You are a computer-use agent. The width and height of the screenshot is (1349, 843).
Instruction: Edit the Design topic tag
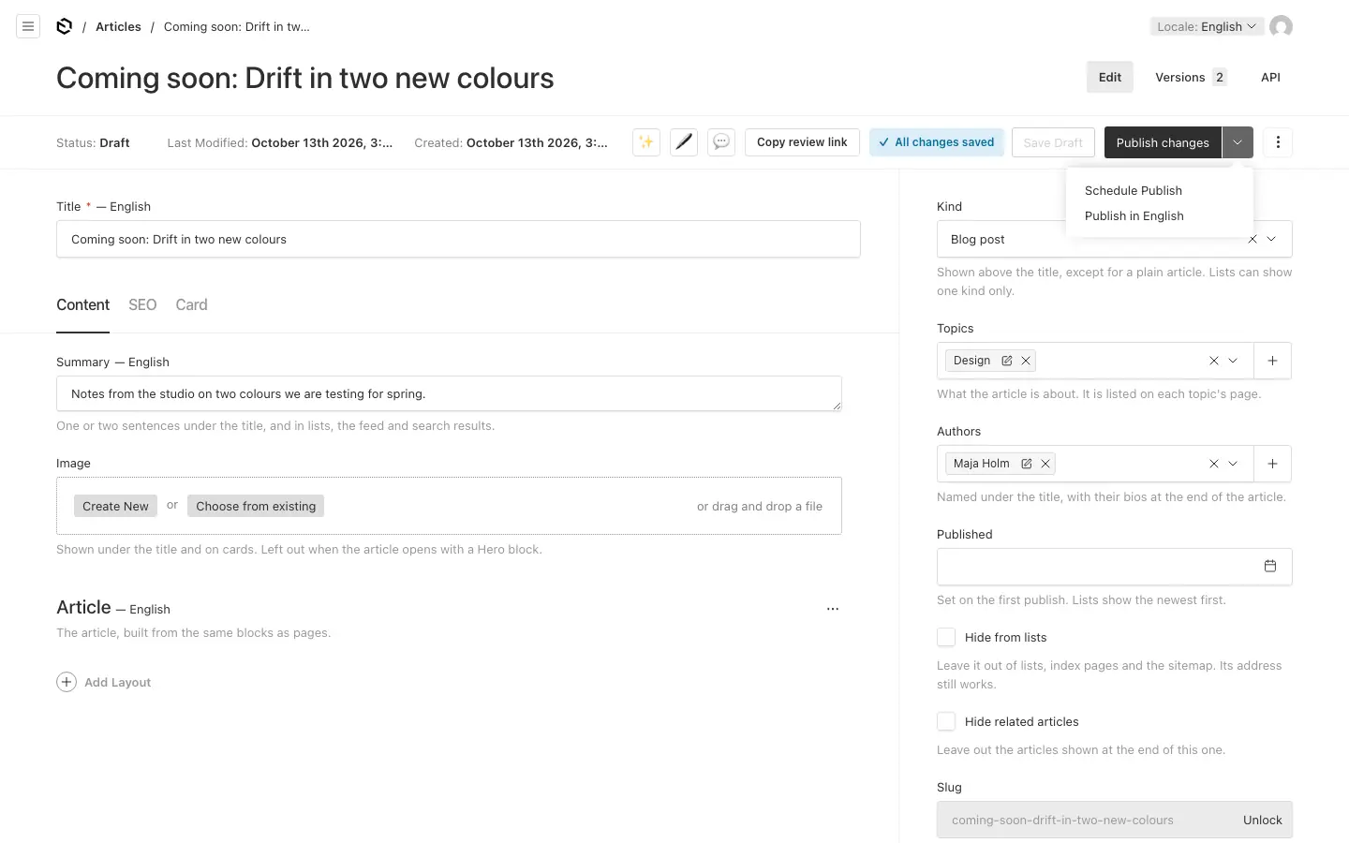[1007, 361]
